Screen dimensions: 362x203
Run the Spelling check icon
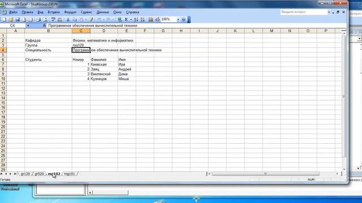click(53, 20)
